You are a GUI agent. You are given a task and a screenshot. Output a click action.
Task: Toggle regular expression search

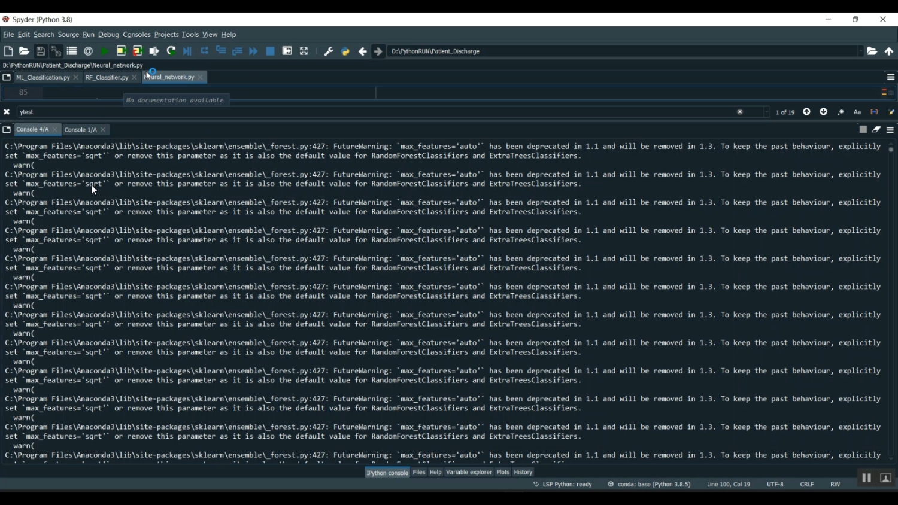841,112
